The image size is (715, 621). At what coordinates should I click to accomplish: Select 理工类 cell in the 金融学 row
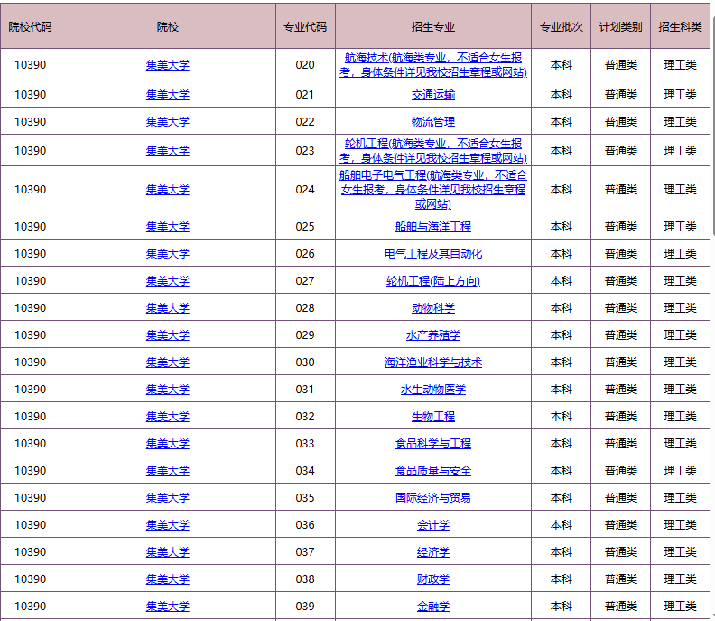click(x=680, y=606)
